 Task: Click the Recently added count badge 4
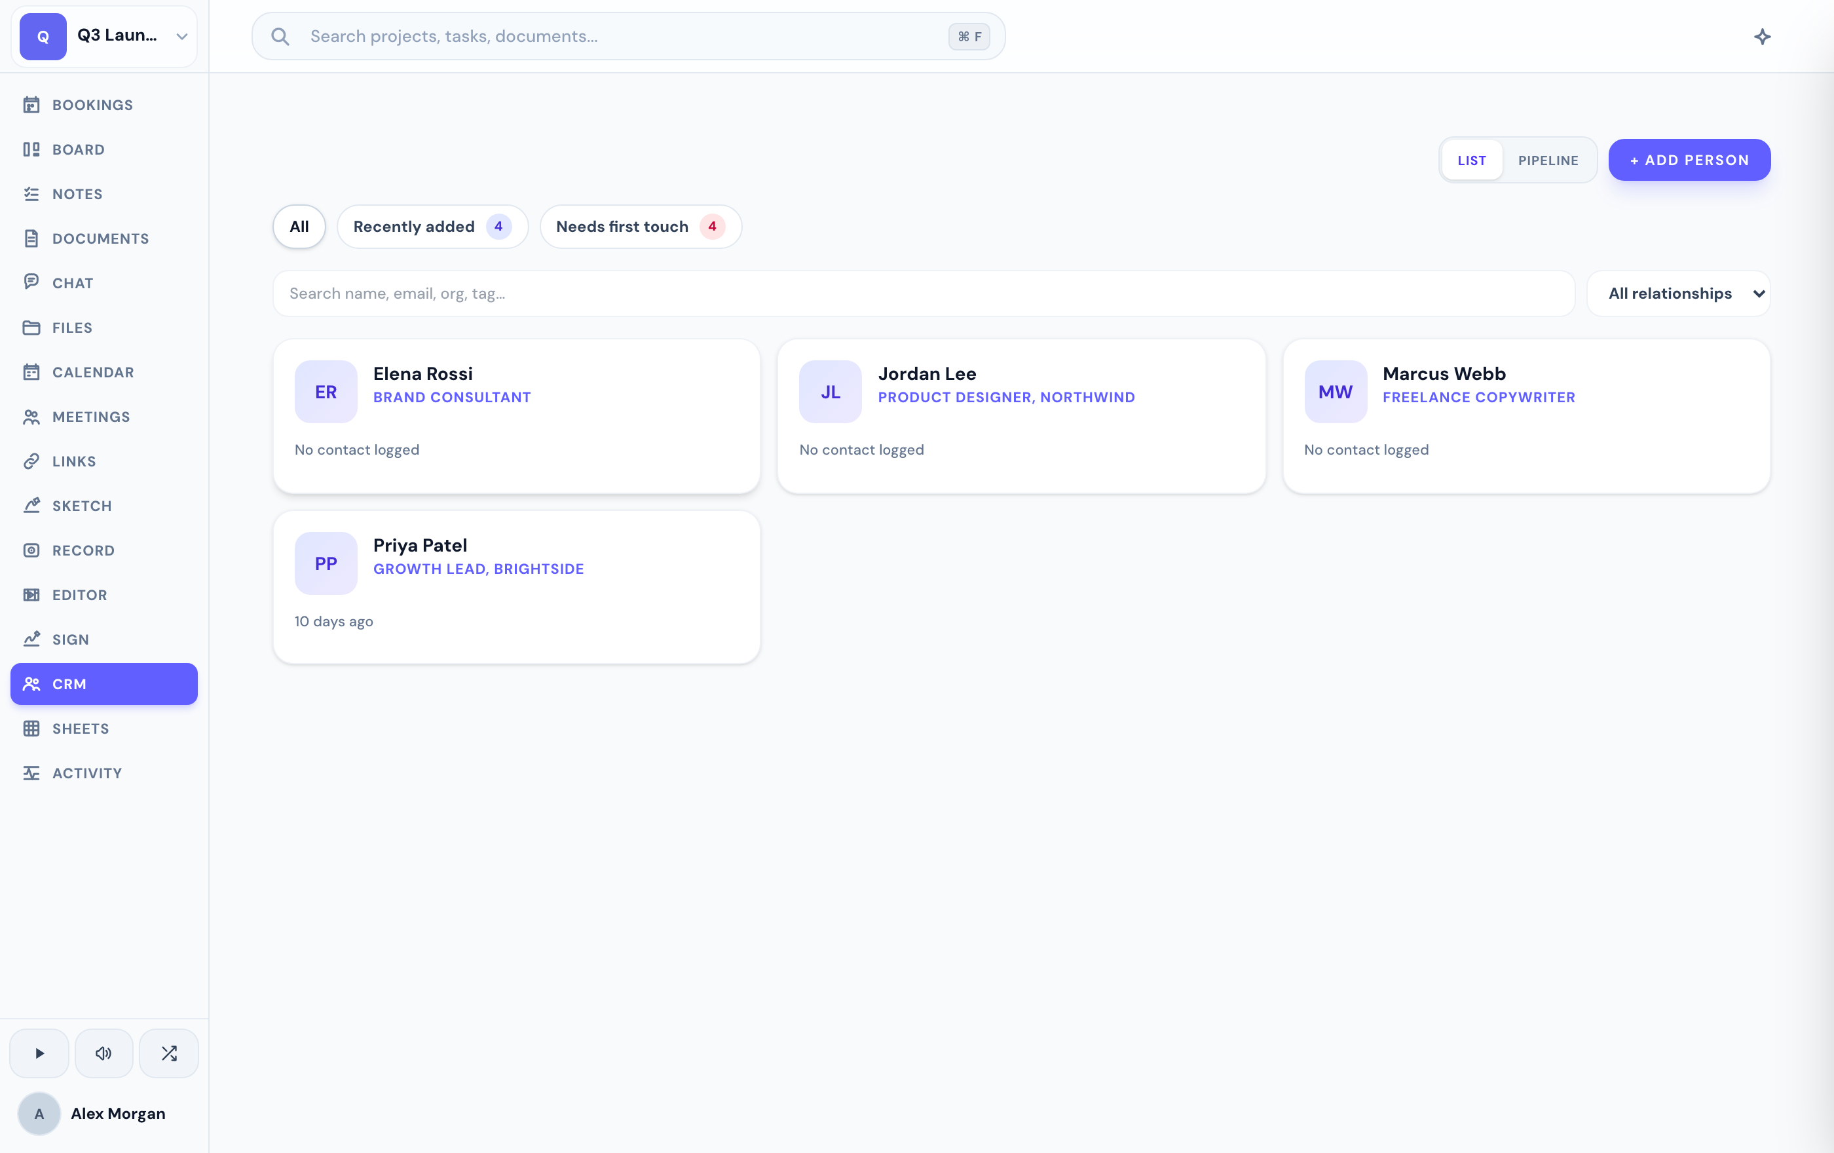[x=498, y=226]
